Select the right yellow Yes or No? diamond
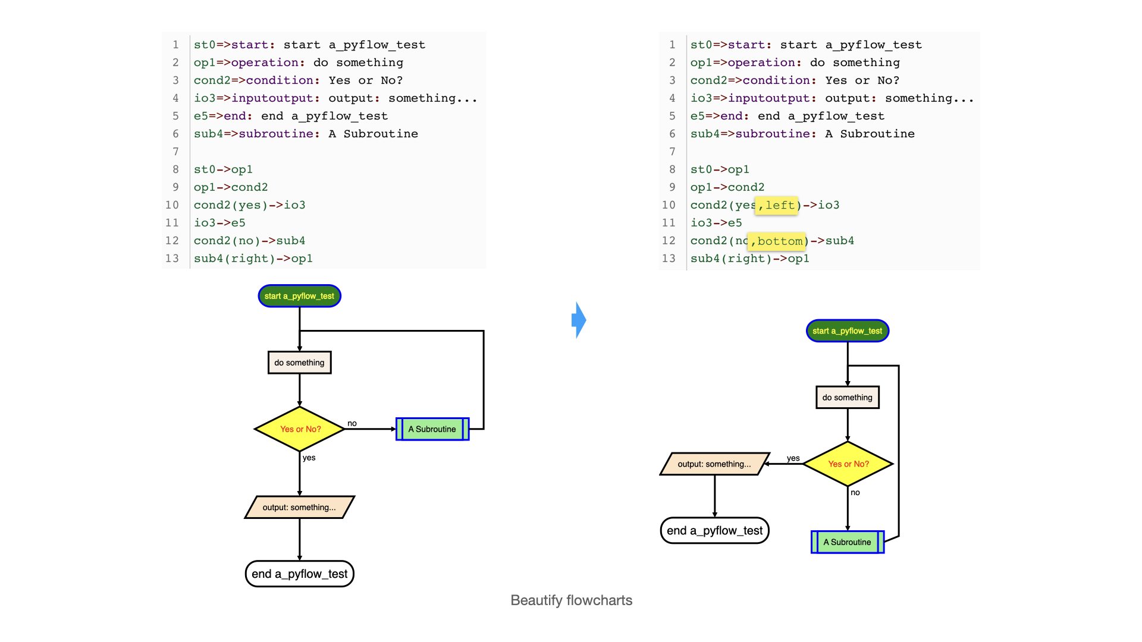The height and width of the screenshot is (642, 1142). (848, 464)
